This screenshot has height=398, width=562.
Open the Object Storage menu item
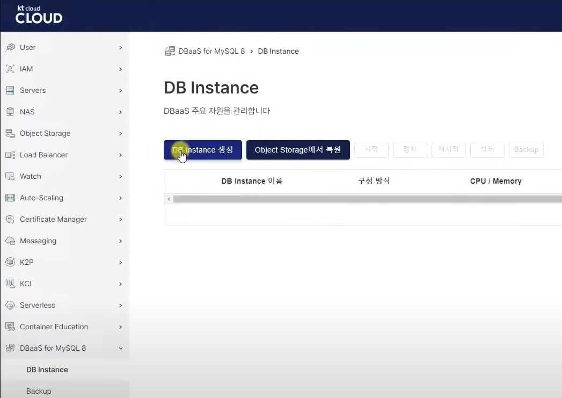pos(65,133)
